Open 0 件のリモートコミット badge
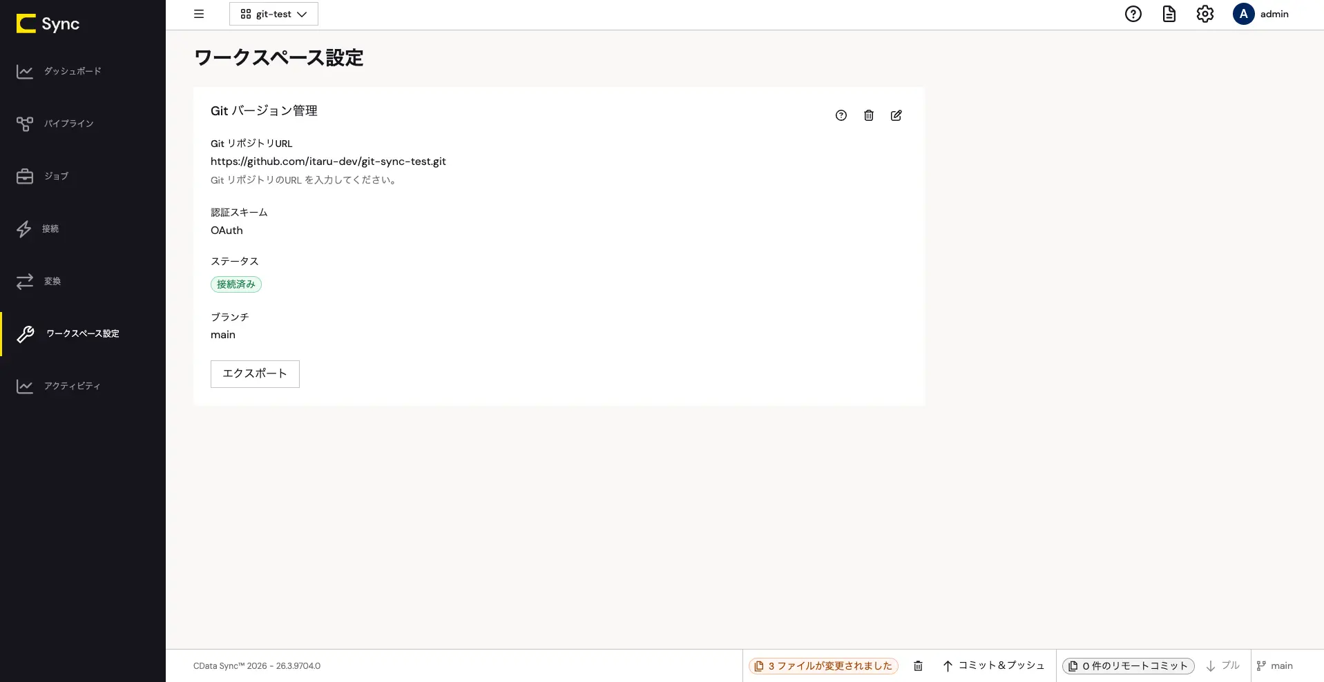 click(x=1129, y=666)
